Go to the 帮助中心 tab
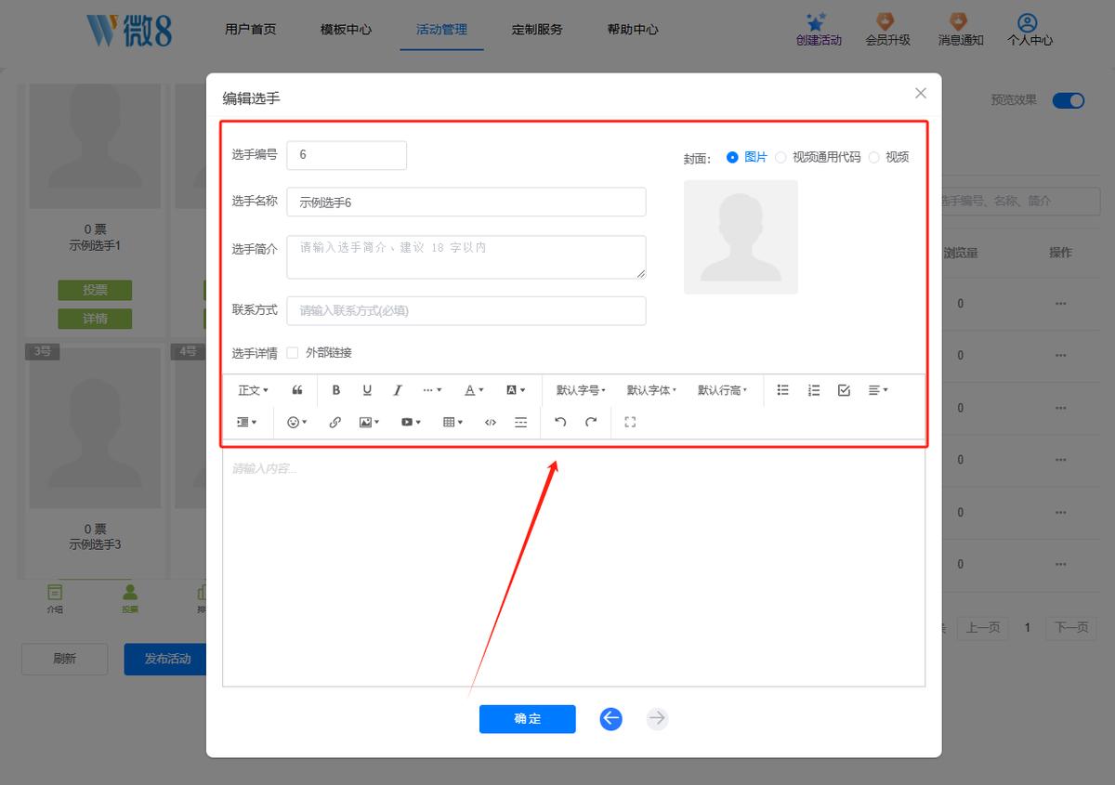 (633, 30)
